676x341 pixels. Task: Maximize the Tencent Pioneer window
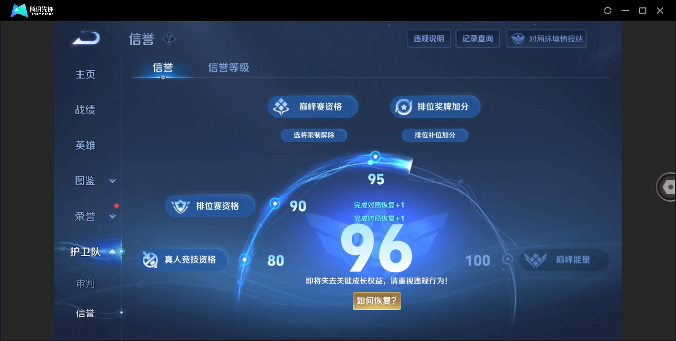coord(643,11)
